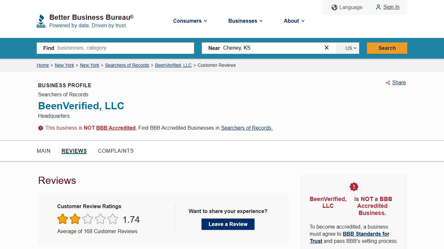The height and width of the screenshot is (249, 444).
Task: Clear the Near location with the X icon
Action: [x=326, y=48]
